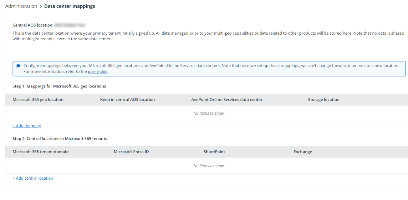Click the Add central location link
This screenshot has width=408, height=200.
coord(33,178)
